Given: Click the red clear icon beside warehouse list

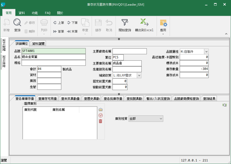Looking at the screenshot, I should 101,116.
